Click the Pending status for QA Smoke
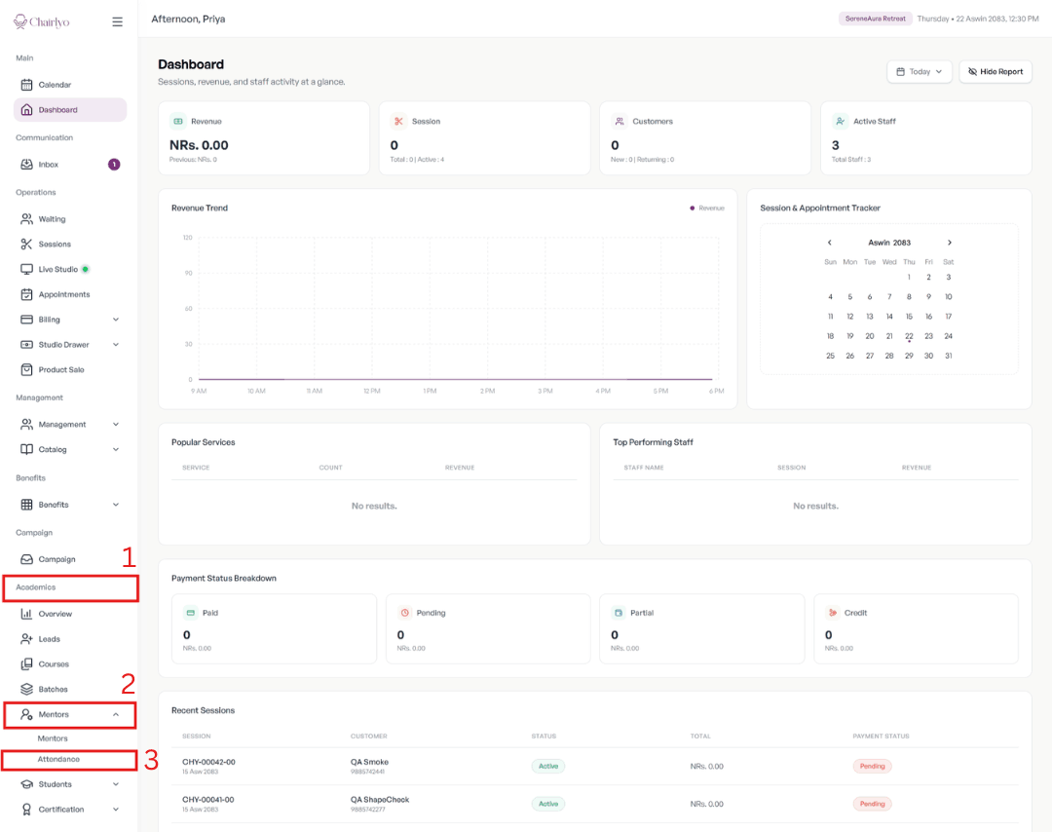This screenshot has width=1052, height=832. (x=872, y=767)
